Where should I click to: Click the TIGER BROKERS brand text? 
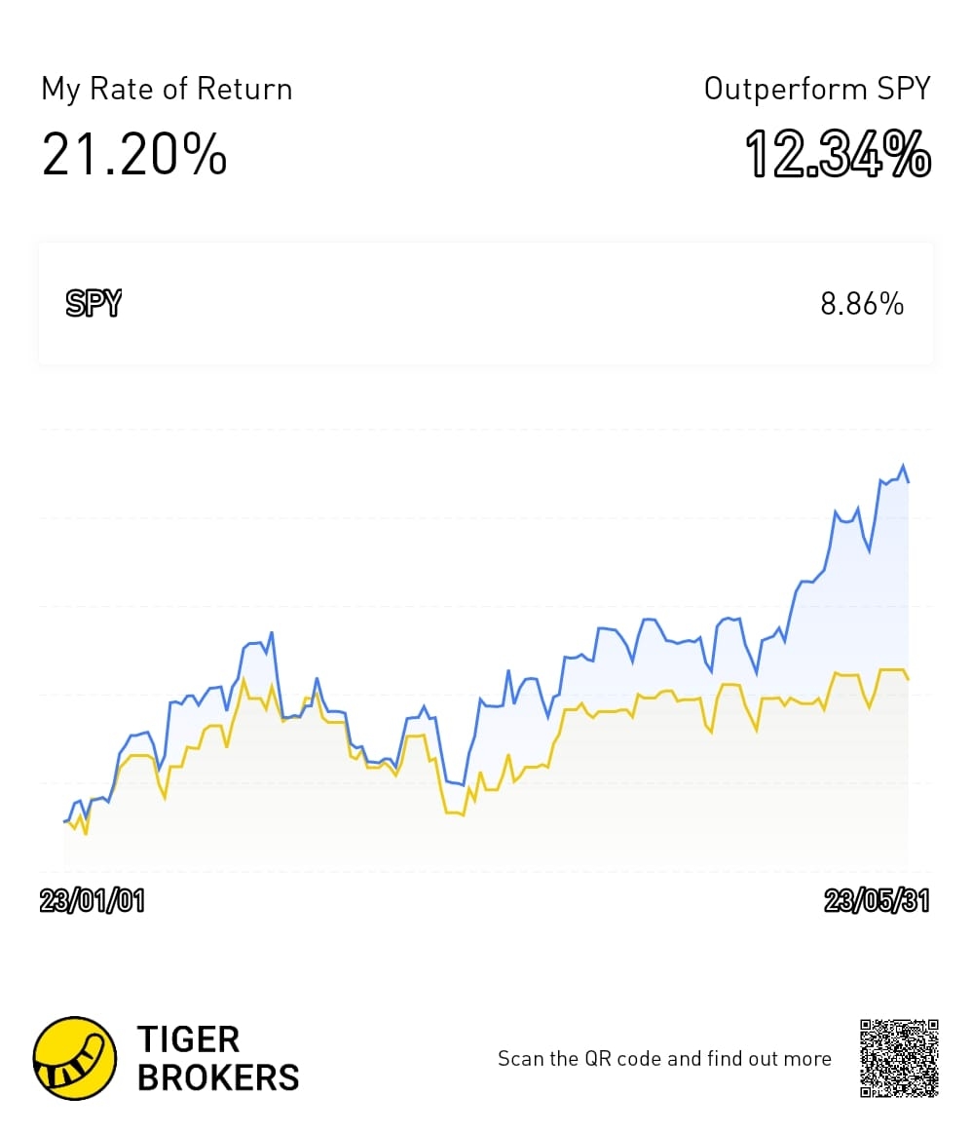(x=218, y=1059)
